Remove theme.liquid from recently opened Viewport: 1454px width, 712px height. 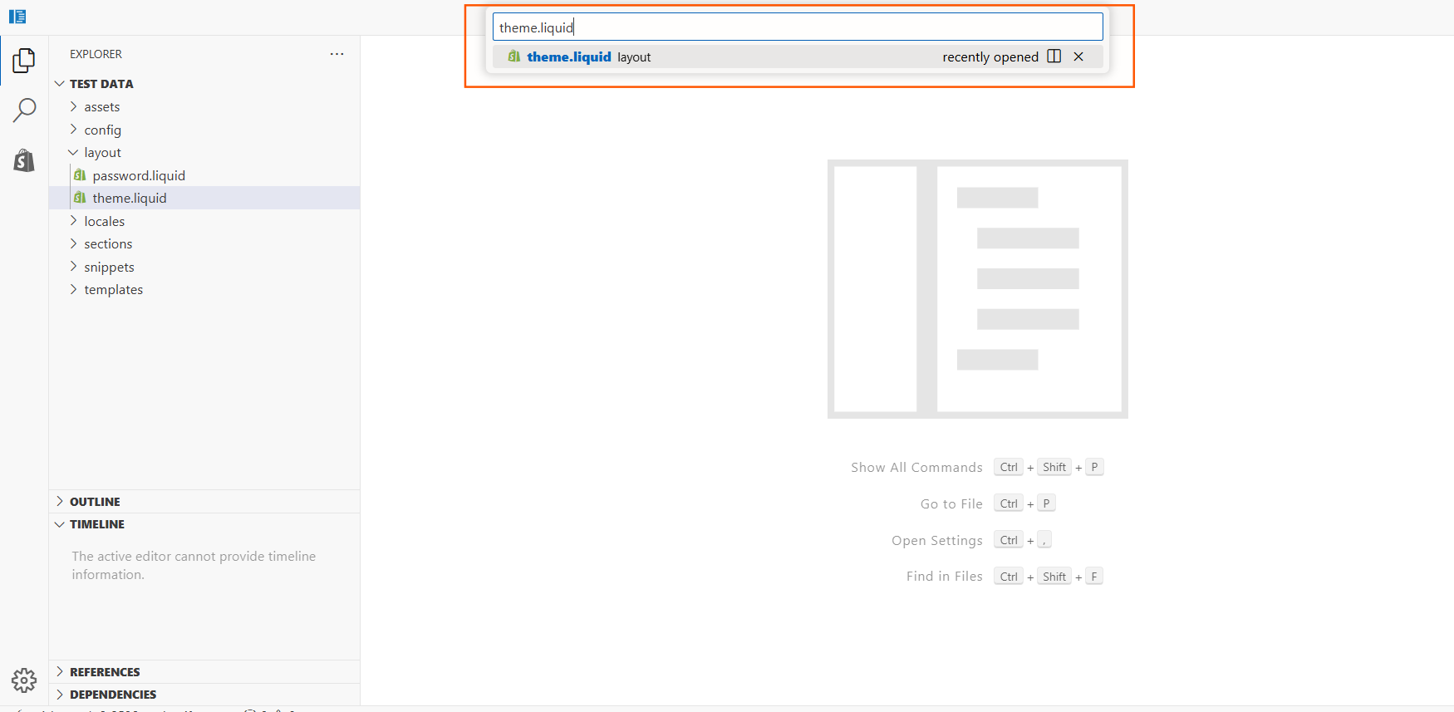1078,56
